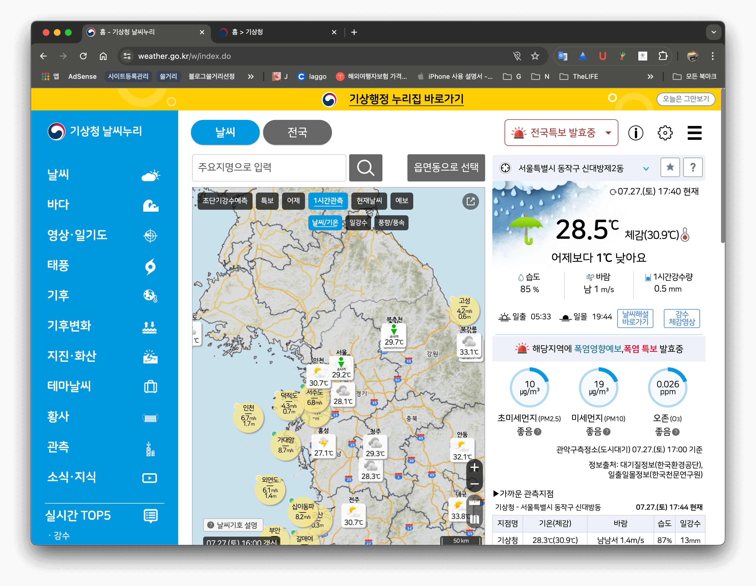Switch the map to 현재날씨 mode

click(369, 201)
